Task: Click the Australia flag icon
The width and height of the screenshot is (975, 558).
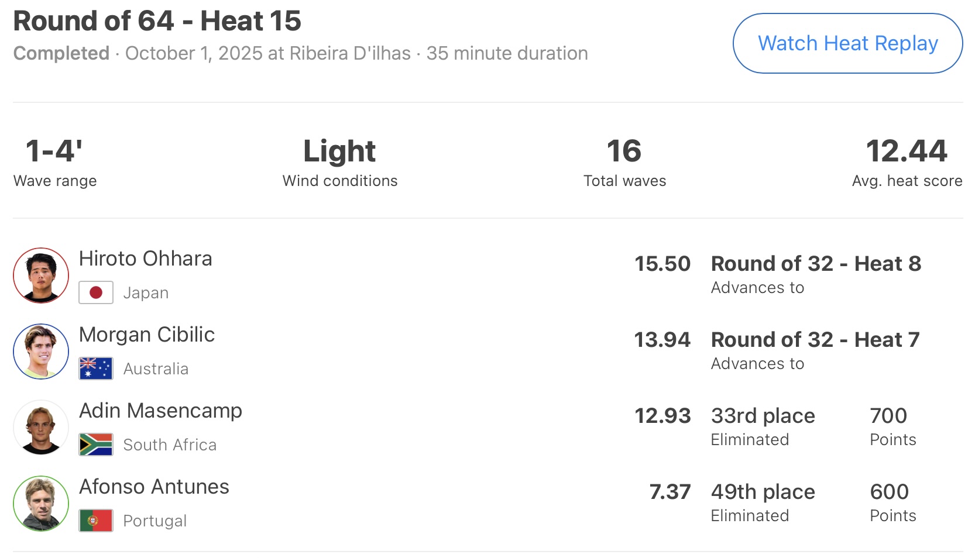Action: [96, 368]
